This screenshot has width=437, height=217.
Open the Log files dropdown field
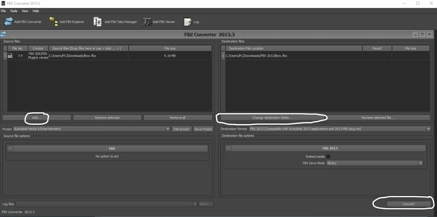pyautogui.click(x=106, y=204)
